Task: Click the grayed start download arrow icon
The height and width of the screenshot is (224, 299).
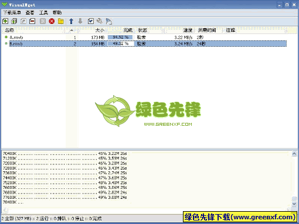Action: click(x=43, y=21)
